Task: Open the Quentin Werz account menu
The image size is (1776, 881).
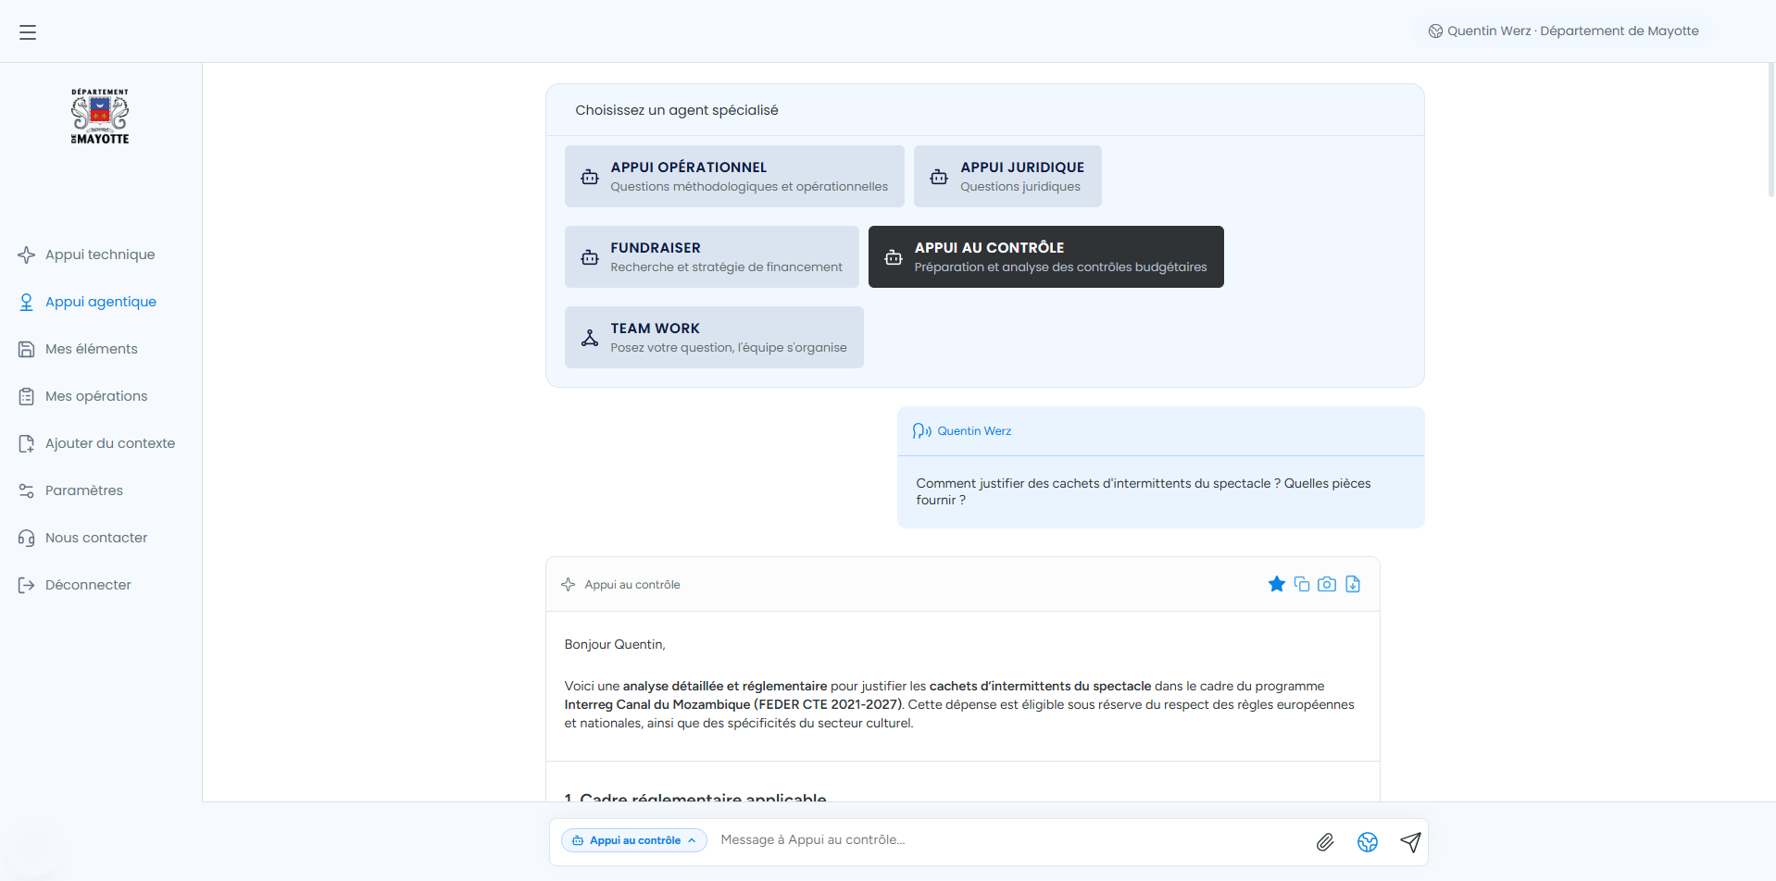Action: coord(1563,31)
